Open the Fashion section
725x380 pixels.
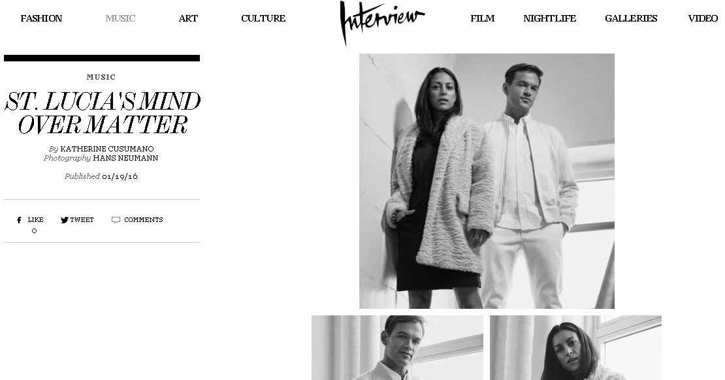pyautogui.click(x=41, y=18)
